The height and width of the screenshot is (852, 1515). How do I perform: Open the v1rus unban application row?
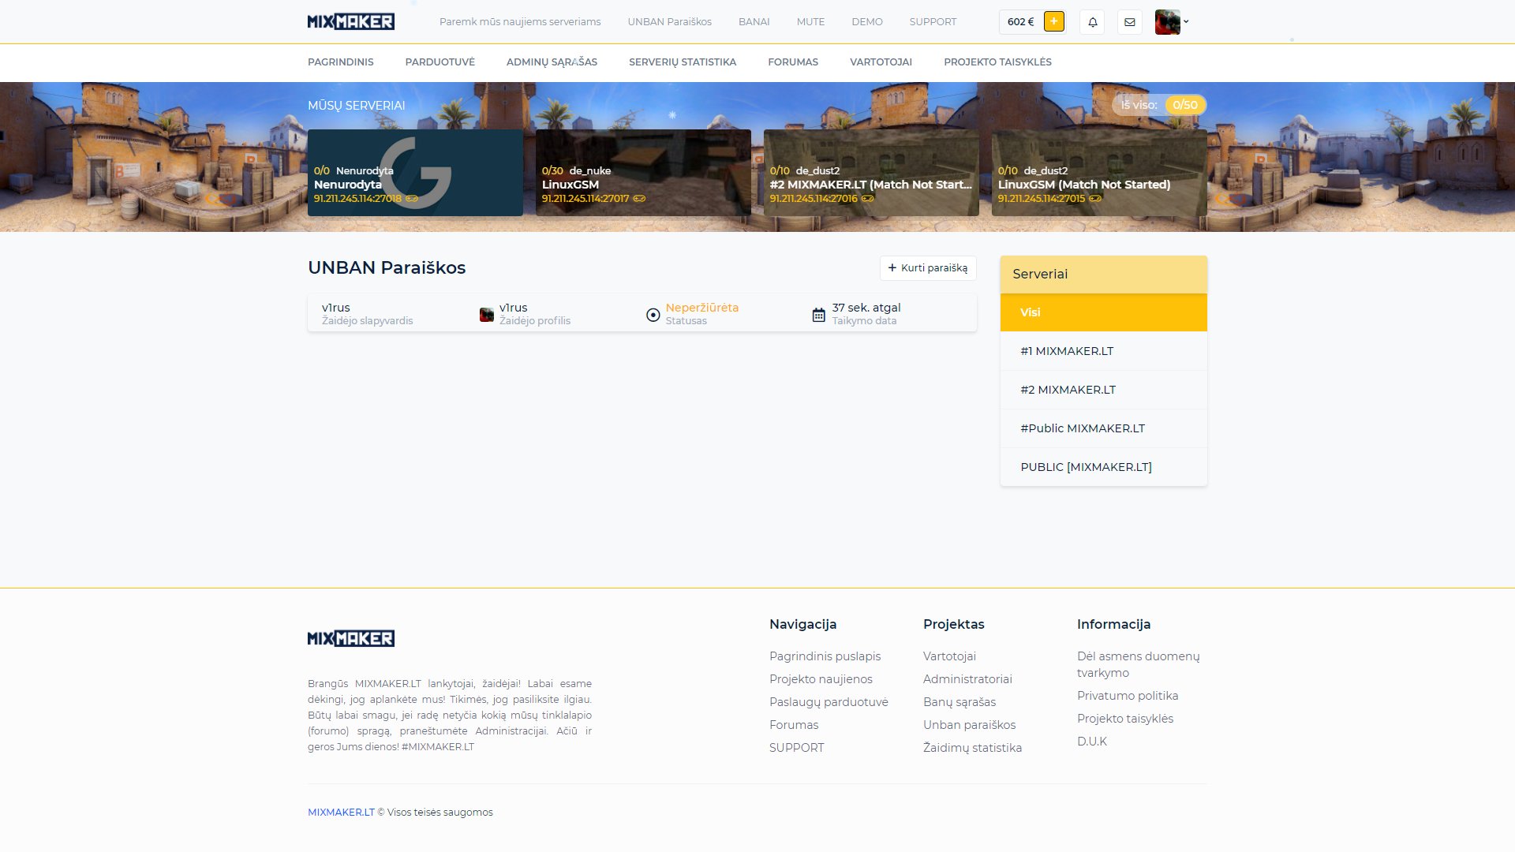click(x=642, y=313)
